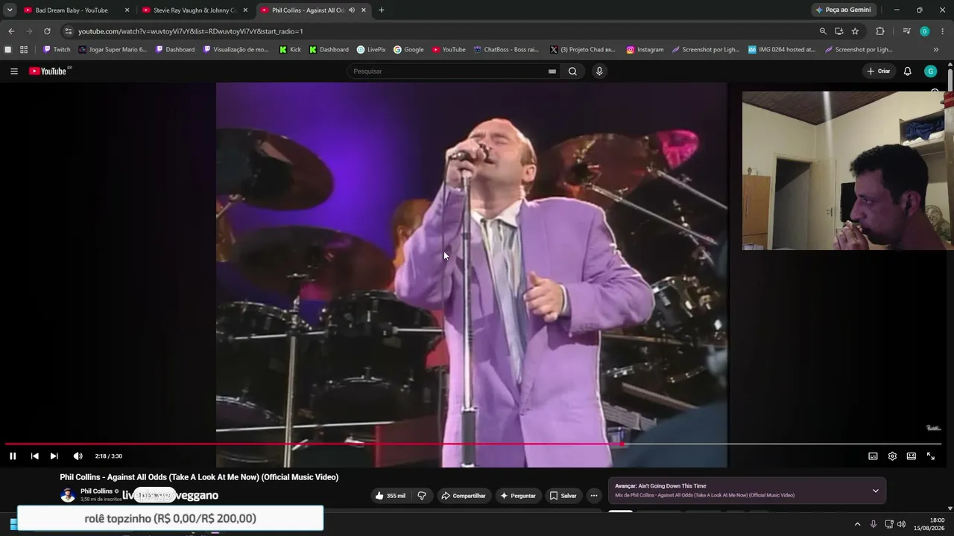Image resolution: width=954 pixels, height=536 pixels.
Task: Open the Jogar Super Mario bookmark
Action: click(113, 50)
